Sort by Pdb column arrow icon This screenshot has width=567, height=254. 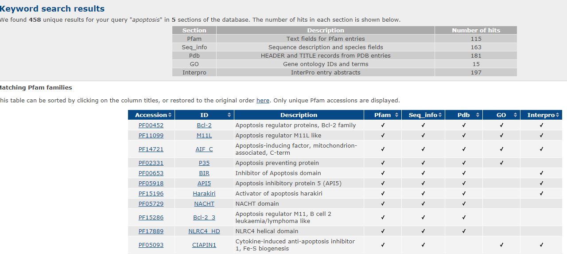pos(478,115)
